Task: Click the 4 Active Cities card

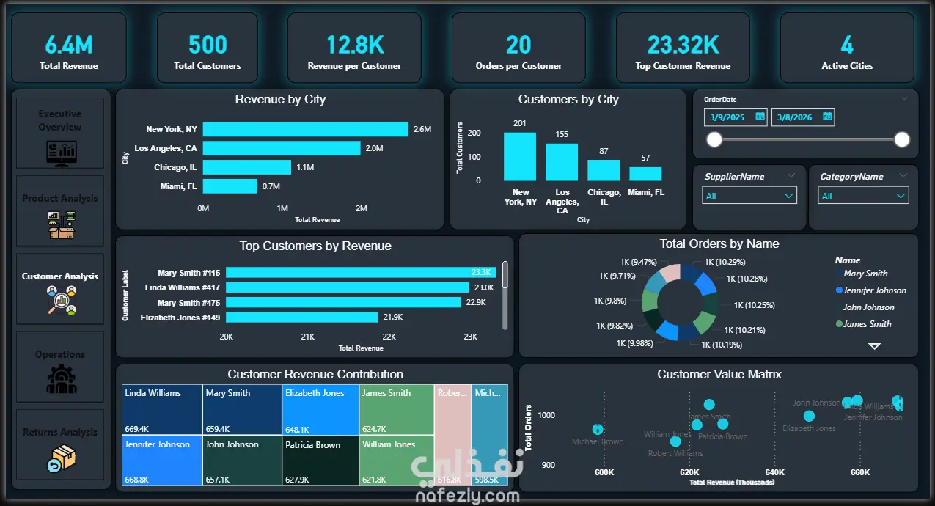Action: coord(847,48)
